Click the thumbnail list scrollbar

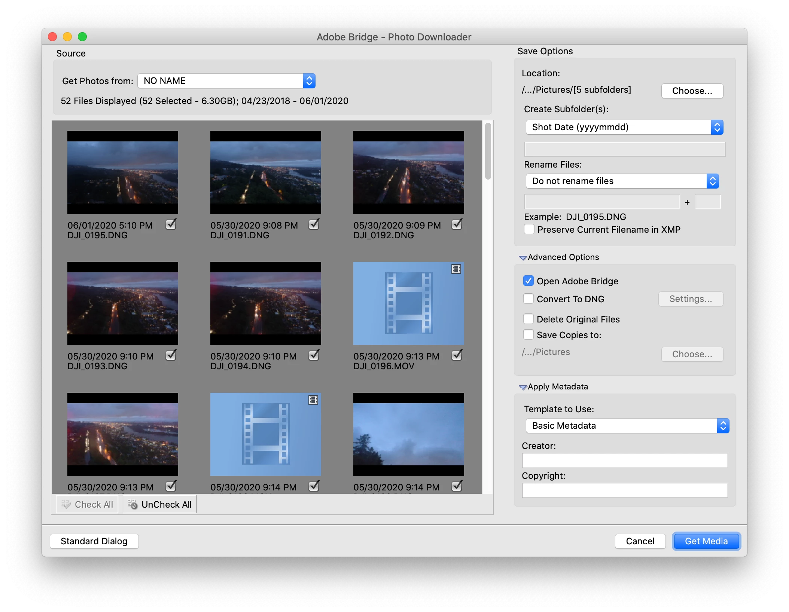pyautogui.click(x=488, y=152)
